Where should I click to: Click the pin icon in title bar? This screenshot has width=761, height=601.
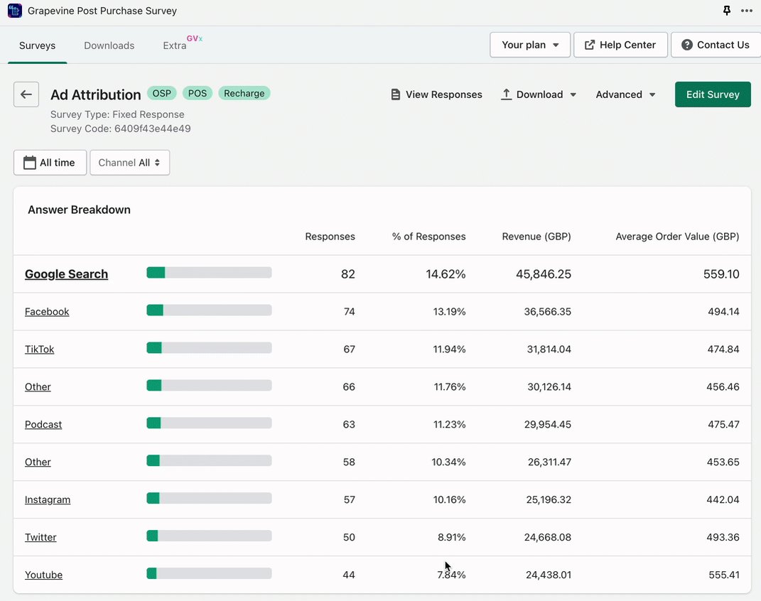pyautogui.click(x=727, y=11)
